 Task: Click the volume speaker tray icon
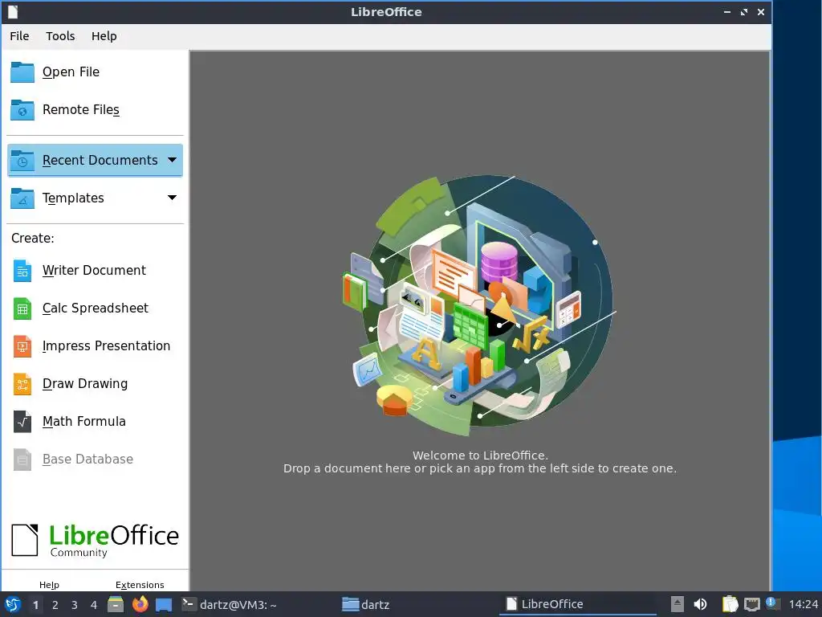click(700, 604)
